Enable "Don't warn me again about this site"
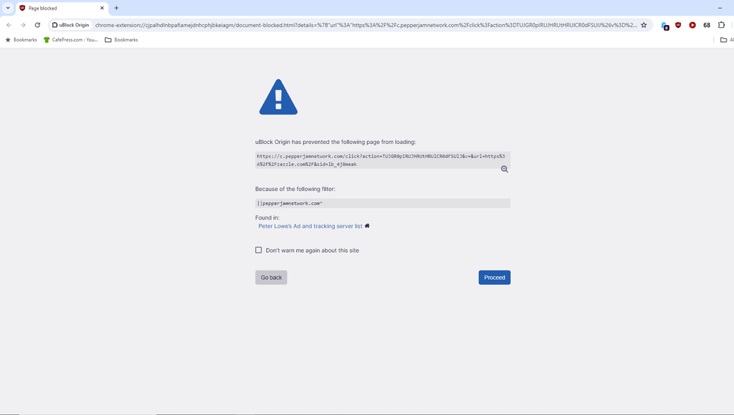Screen dimensions: 734x415 tap(259, 250)
